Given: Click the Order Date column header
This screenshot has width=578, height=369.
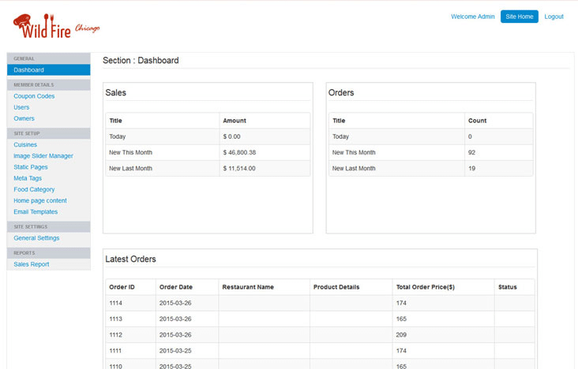Looking at the screenshot, I should (175, 287).
